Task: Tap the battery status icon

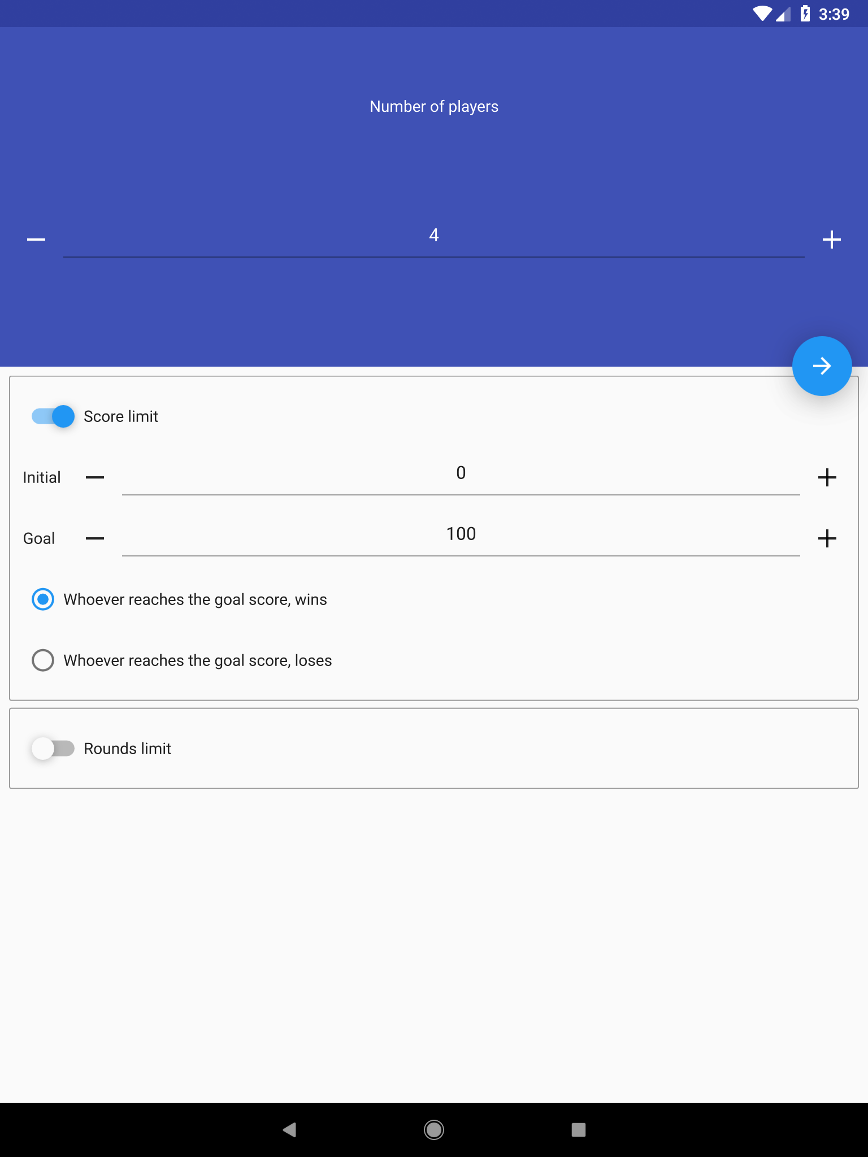Action: coord(805,14)
